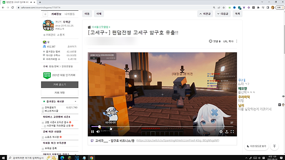Pause the Twitch clip video

[92, 131]
